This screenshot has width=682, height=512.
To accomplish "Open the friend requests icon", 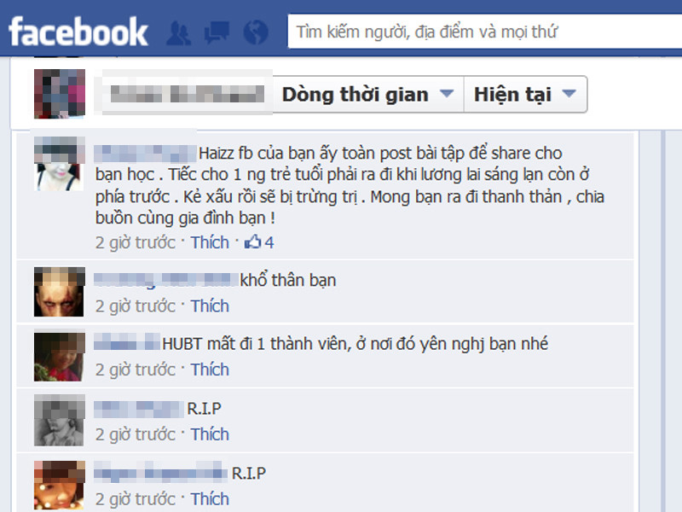I will click(x=178, y=33).
